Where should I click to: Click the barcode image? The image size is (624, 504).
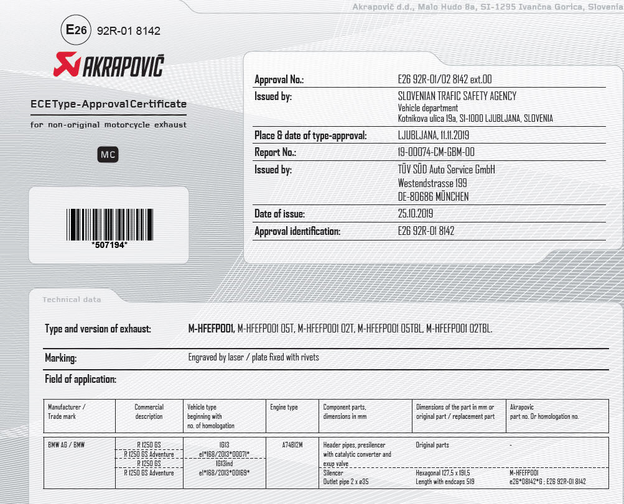[x=110, y=224]
